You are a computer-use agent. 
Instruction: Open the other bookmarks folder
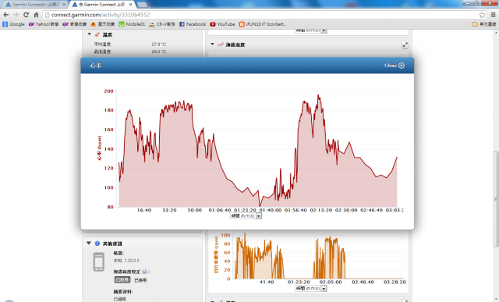[484, 24]
